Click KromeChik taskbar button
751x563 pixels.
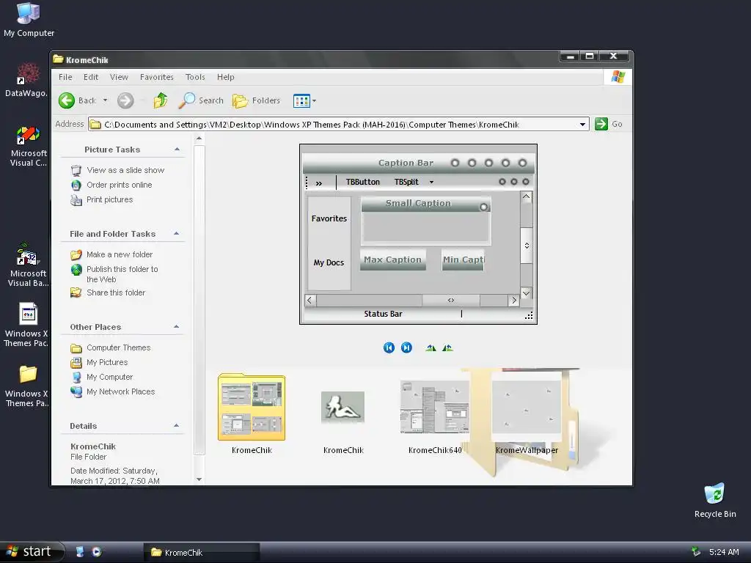[201, 553]
